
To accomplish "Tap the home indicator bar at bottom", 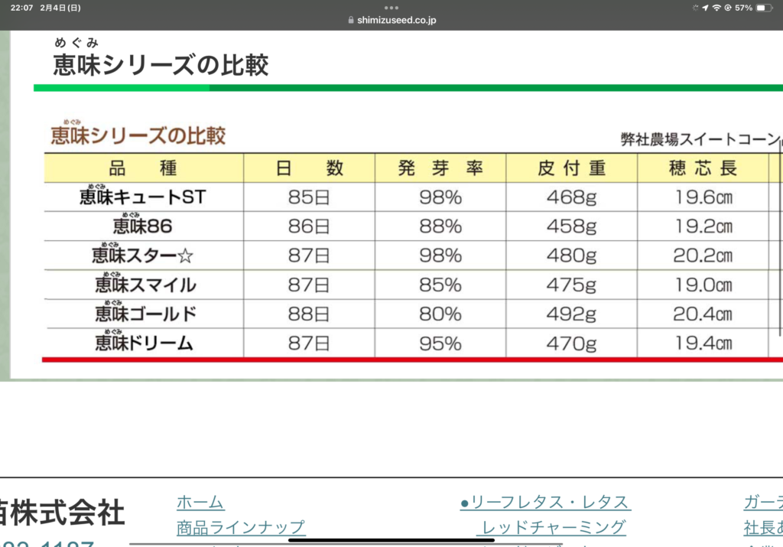I will pyautogui.click(x=391, y=539).
